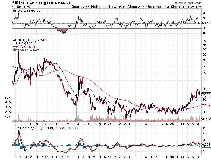The width and height of the screenshot is (211, 160).
Task: Click the volume bars legend icon
Action: 14,50
